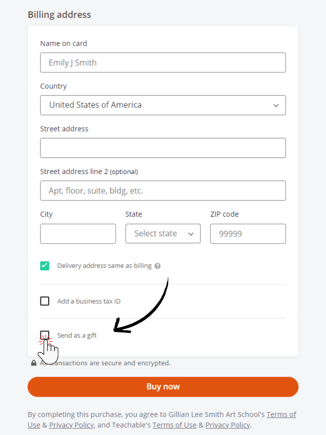326x435 pixels.
Task: Uncheck Delivery address same as billing
Action: 45,266
